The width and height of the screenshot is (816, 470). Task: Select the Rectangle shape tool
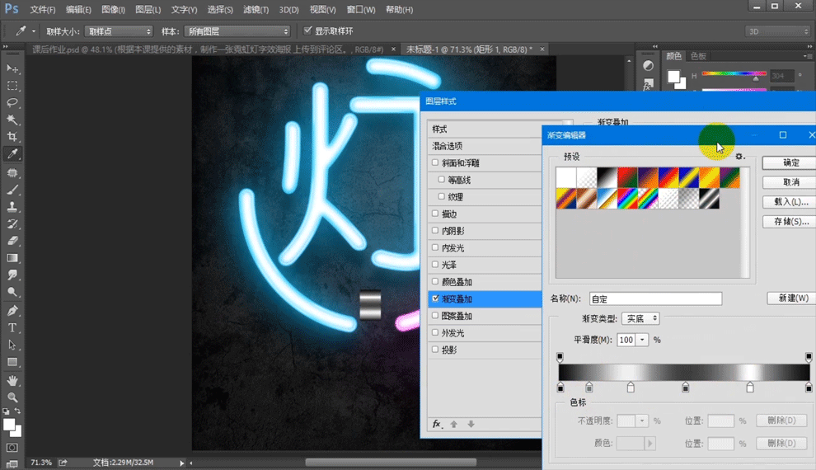pos(12,362)
